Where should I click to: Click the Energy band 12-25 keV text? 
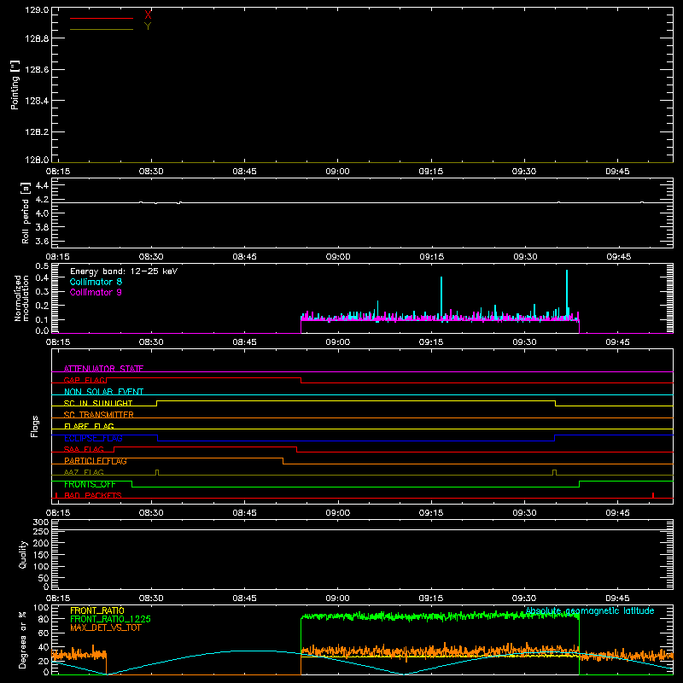click(124, 271)
